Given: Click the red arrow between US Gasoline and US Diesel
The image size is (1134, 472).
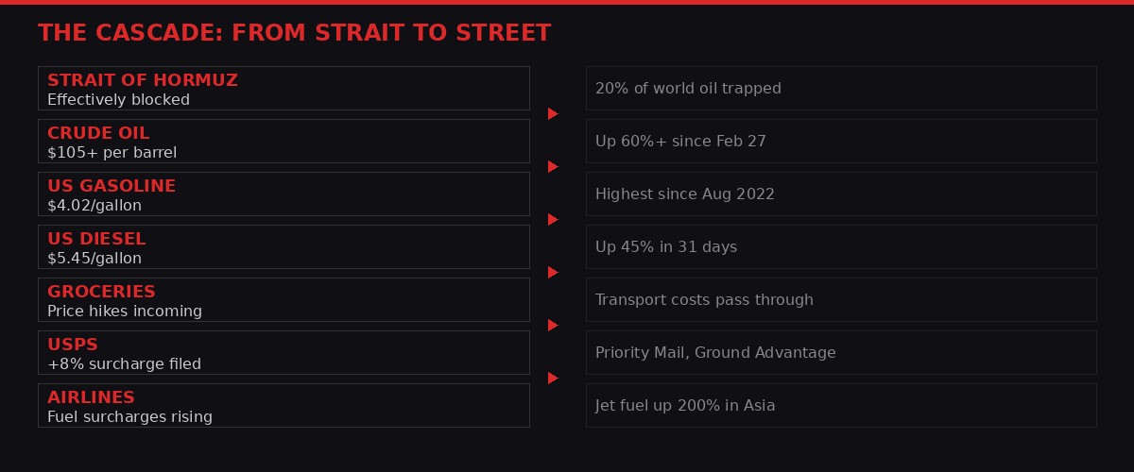Looking at the screenshot, I should [553, 220].
